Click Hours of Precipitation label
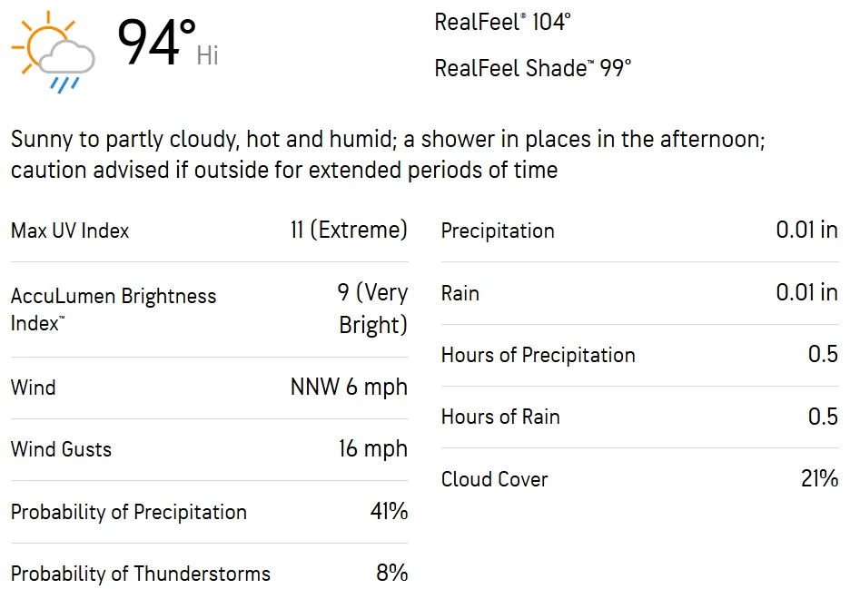 click(539, 355)
